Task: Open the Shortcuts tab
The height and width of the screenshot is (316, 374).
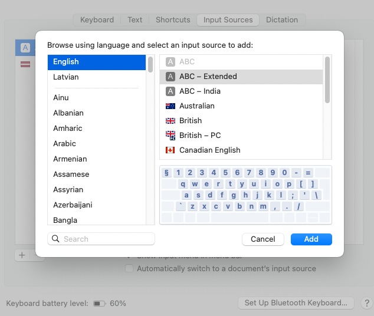Action: coord(173,20)
